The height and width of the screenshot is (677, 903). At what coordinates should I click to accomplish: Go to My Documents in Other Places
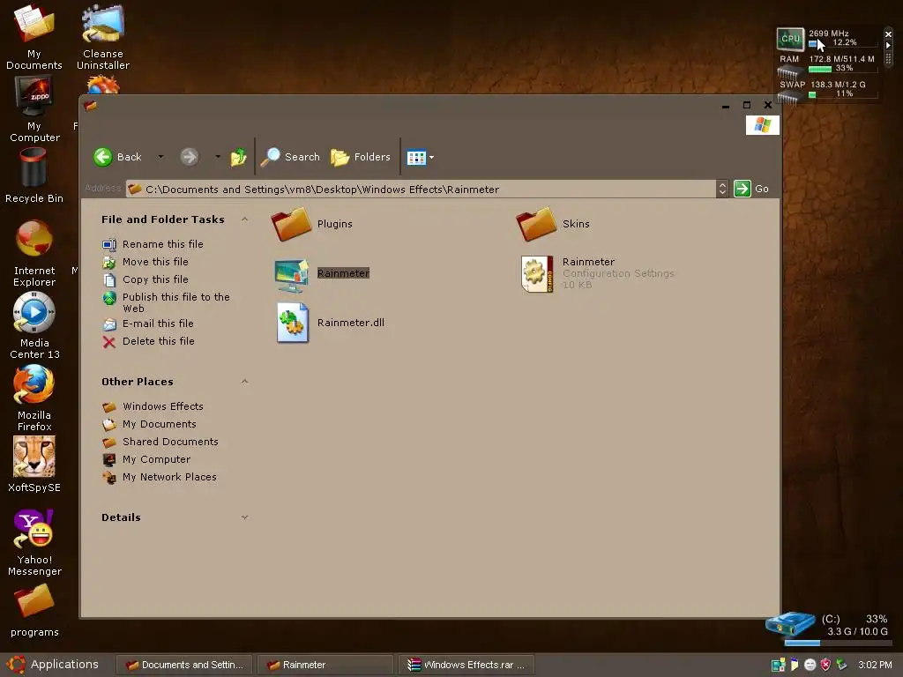[160, 424]
